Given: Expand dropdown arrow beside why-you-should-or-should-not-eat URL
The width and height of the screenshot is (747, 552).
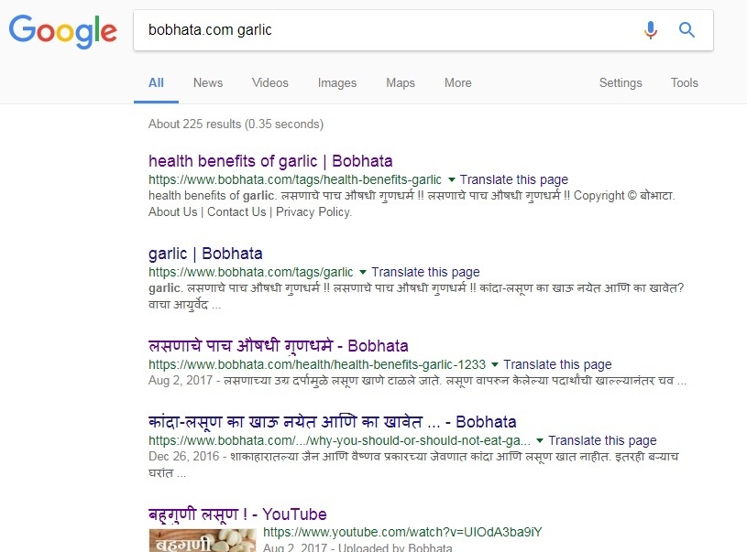Looking at the screenshot, I should point(540,440).
